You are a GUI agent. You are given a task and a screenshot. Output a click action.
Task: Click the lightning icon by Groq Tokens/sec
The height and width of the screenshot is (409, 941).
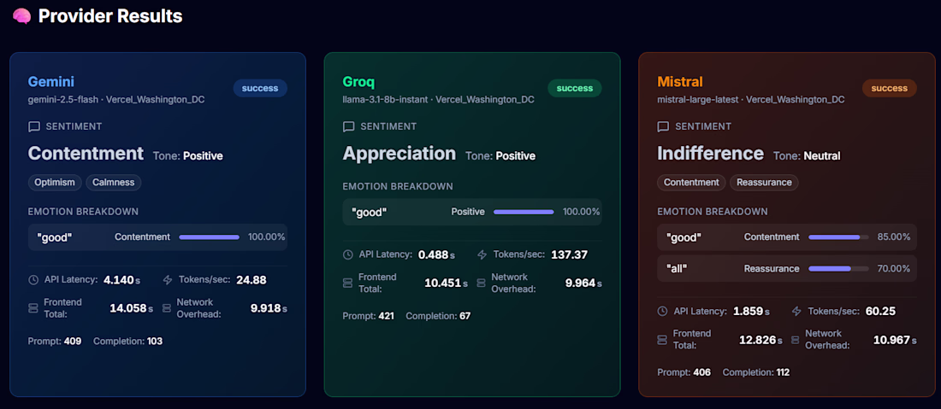click(482, 254)
